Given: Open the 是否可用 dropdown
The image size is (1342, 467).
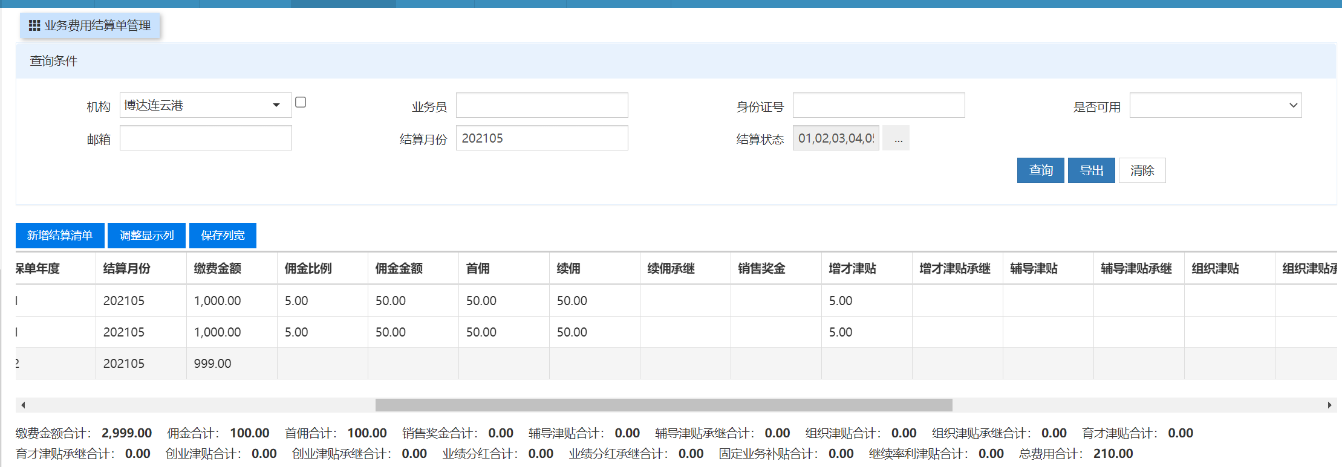Looking at the screenshot, I should pyautogui.click(x=1215, y=105).
